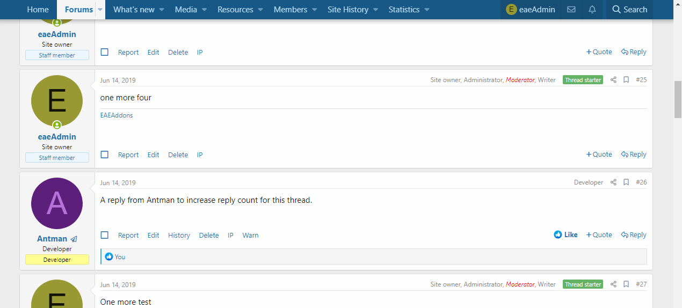Screen dimensions: 682x308
Task: Bookmark post #26
Action: click(x=626, y=182)
